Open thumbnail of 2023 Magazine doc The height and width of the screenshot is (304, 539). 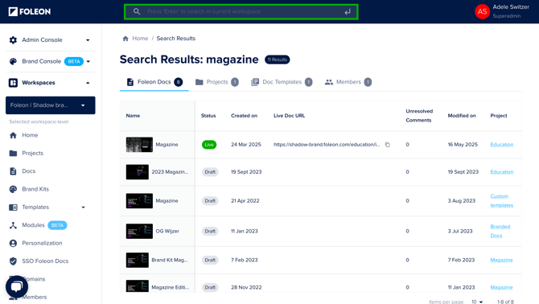137,172
